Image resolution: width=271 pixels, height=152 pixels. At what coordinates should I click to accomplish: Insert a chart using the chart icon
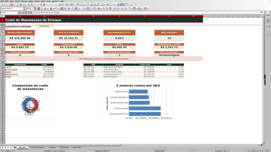click(x=95, y=5)
